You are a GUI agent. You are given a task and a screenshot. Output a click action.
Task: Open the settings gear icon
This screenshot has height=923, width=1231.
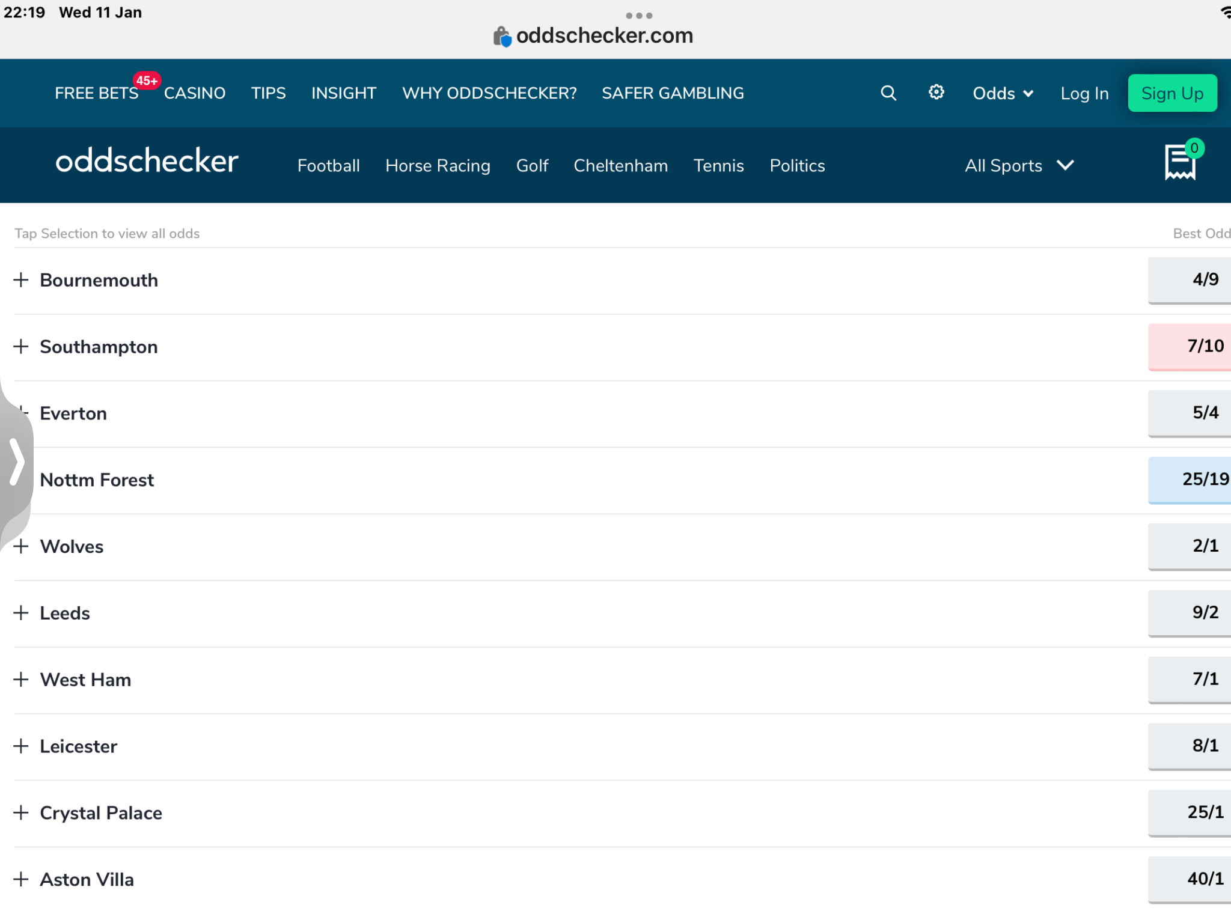pyautogui.click(x=936, y=92)
